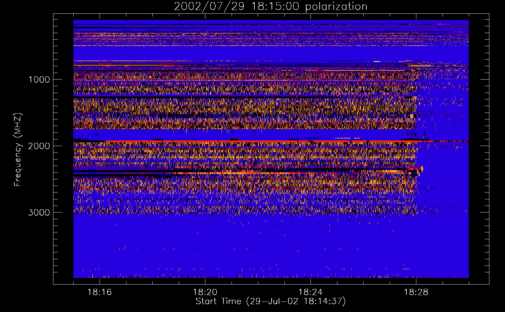
Task: Click the 18:16 time tick label
Action: pyautogui.click(x=100, y=292)
